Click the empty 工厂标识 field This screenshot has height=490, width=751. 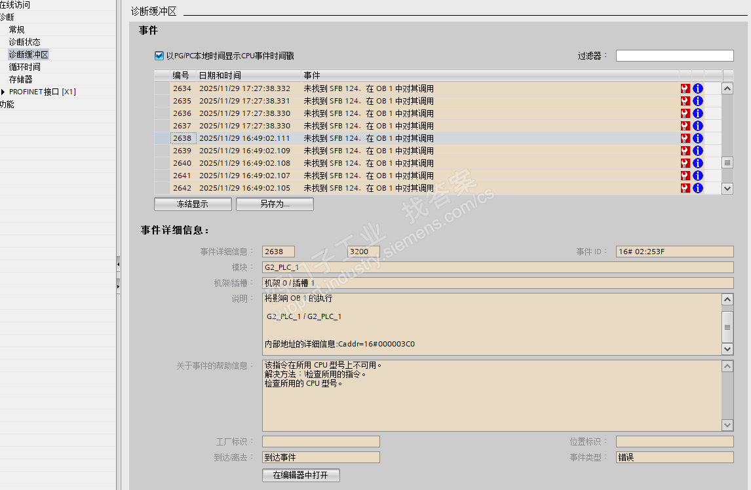(x=321, y=442)
